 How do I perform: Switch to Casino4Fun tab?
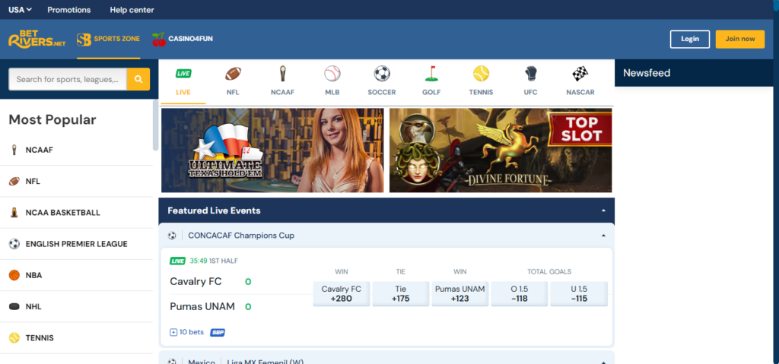[183, 40]
